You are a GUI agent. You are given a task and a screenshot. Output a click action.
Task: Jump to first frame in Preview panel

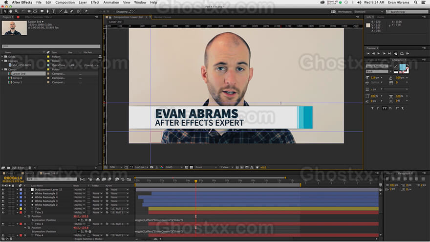pyautogui.click(x=368, y=53)
